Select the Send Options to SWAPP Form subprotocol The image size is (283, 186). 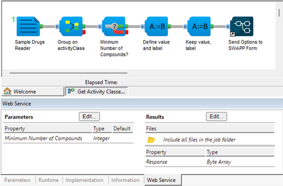point(242,26)
